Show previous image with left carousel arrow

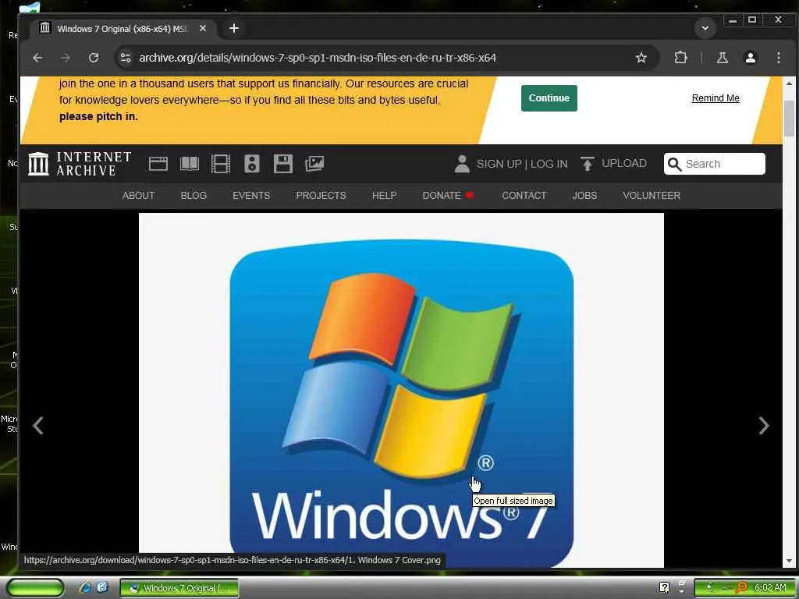(x=38, y=426)
